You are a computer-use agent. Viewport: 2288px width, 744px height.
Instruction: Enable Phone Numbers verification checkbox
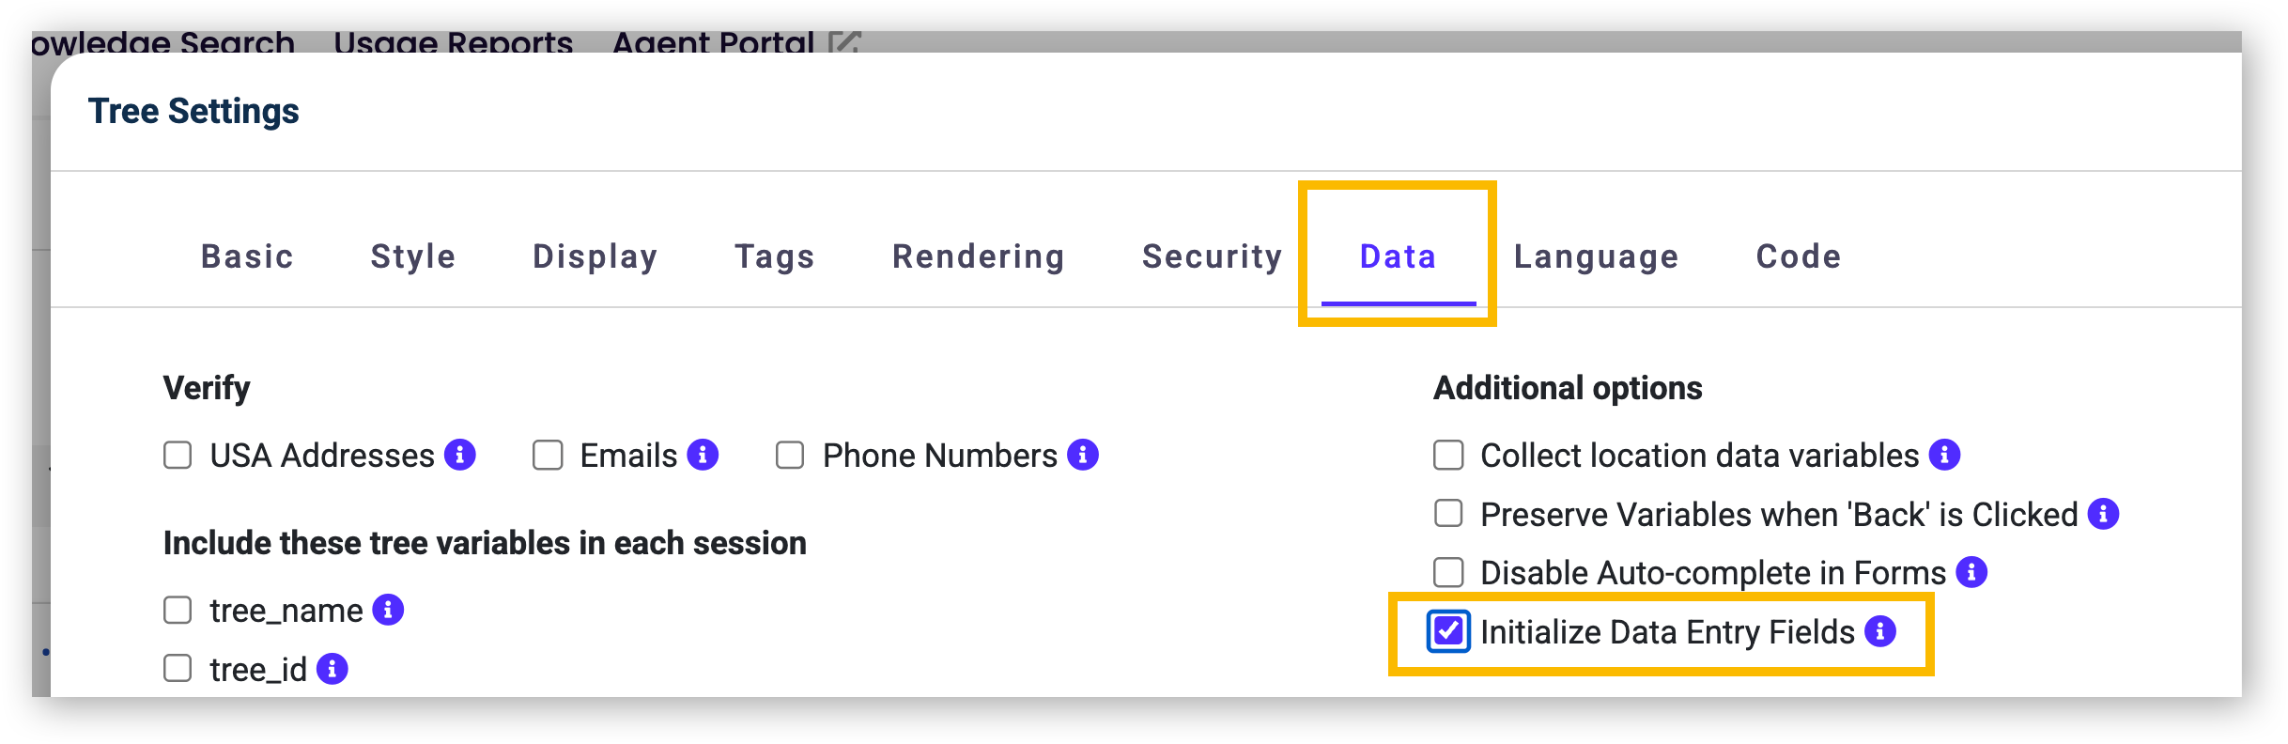(790, 456)
